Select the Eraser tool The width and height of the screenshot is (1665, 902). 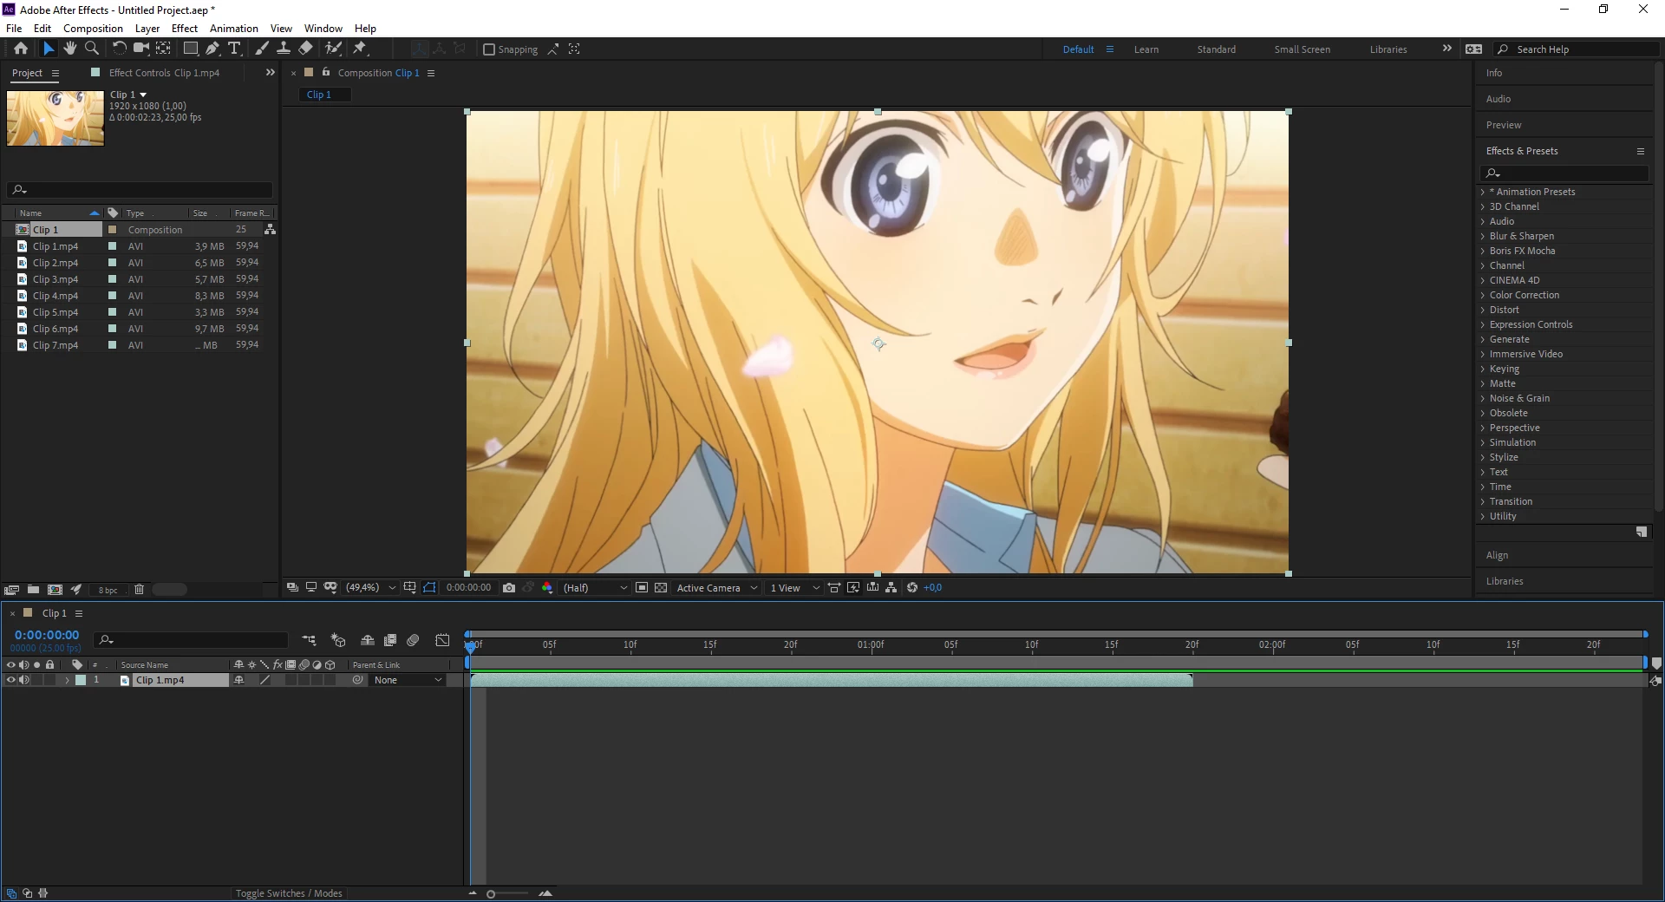[x=306, y=49]
